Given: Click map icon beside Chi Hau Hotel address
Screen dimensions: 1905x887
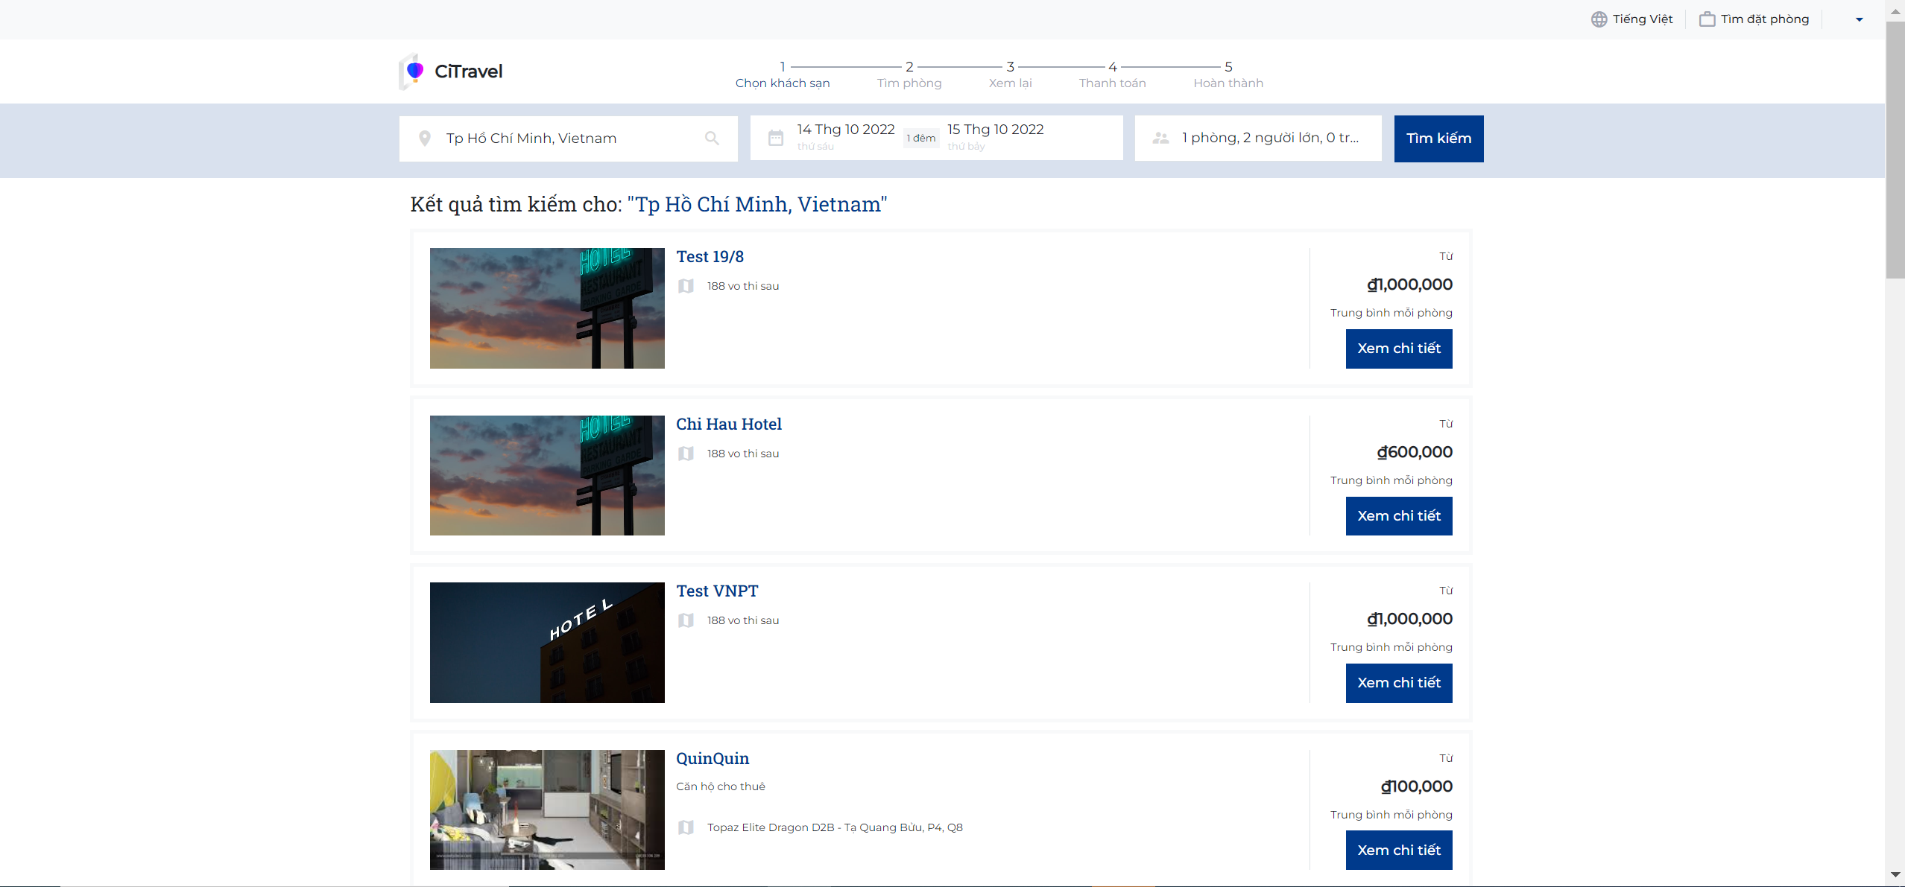Looking at the screenshot, I should tap(686, 454).
